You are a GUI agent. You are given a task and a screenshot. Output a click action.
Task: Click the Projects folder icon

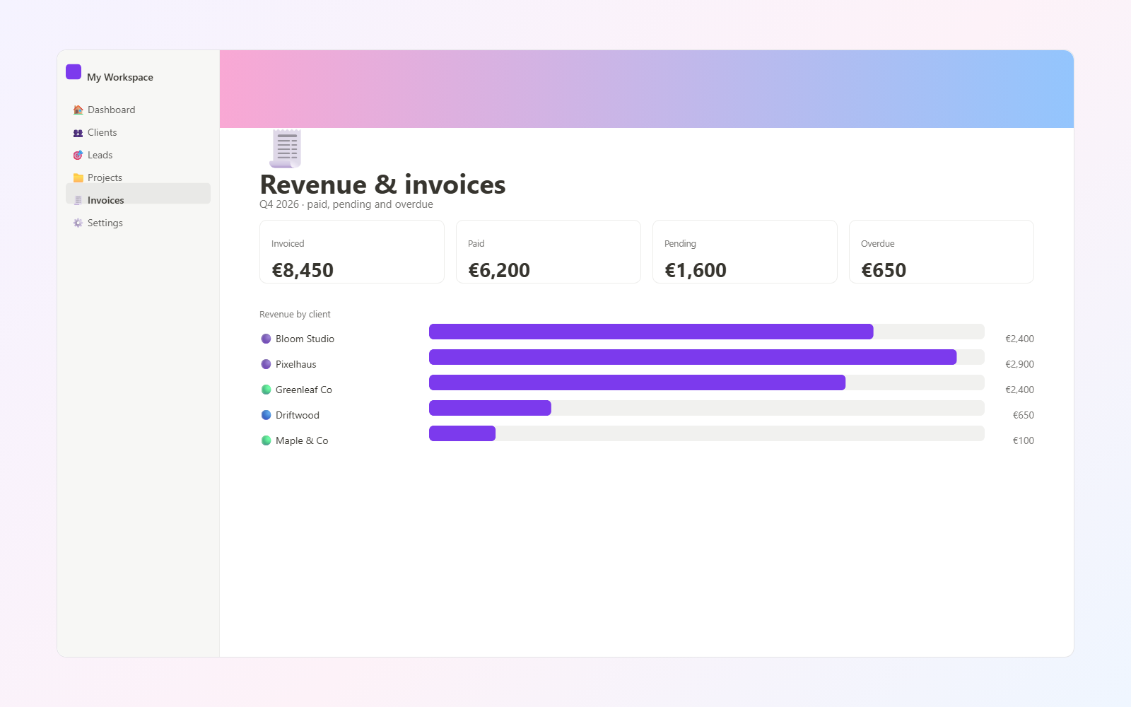pos(78,177)
